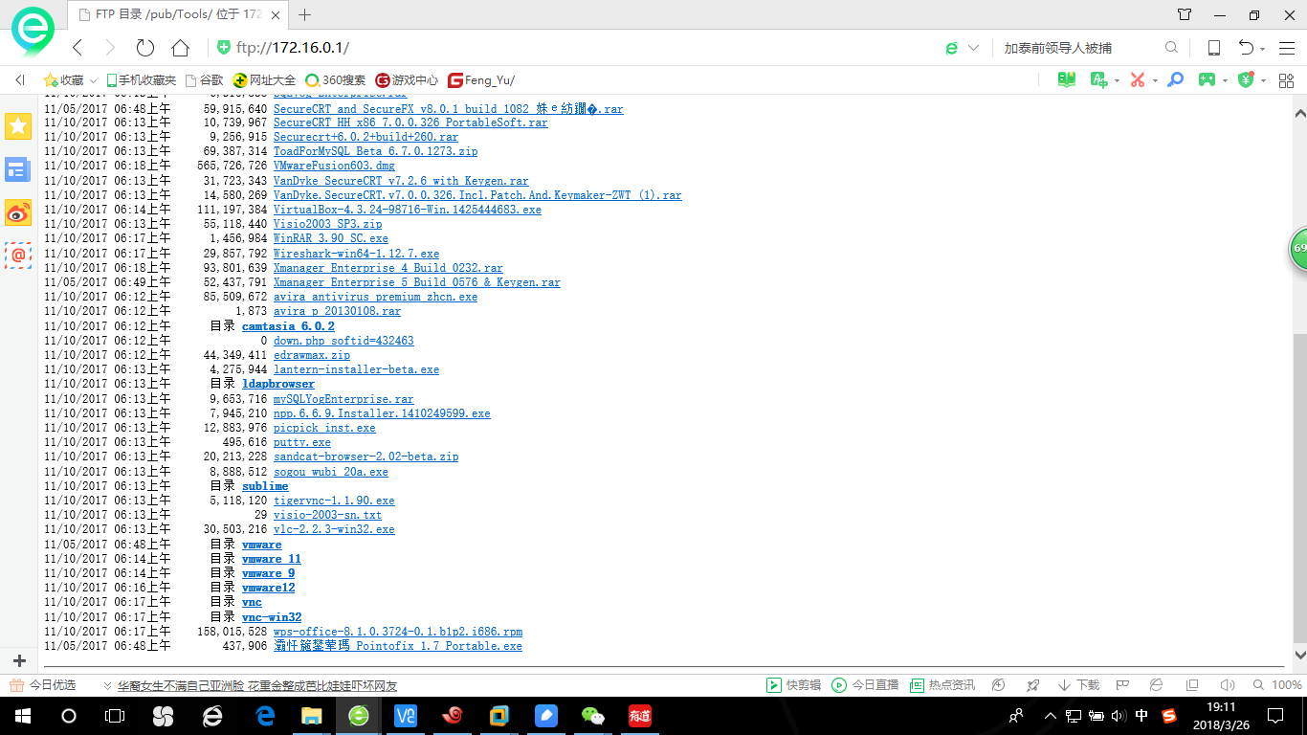Viewport: 1307px width, 735px height.
Task: Open the VMwareFusion603.dmg file link
Action: coord(334,167)
